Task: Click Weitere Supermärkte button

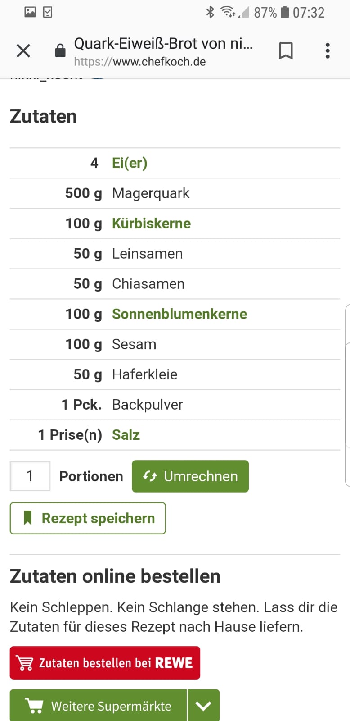Action: (x=98, y=706)
